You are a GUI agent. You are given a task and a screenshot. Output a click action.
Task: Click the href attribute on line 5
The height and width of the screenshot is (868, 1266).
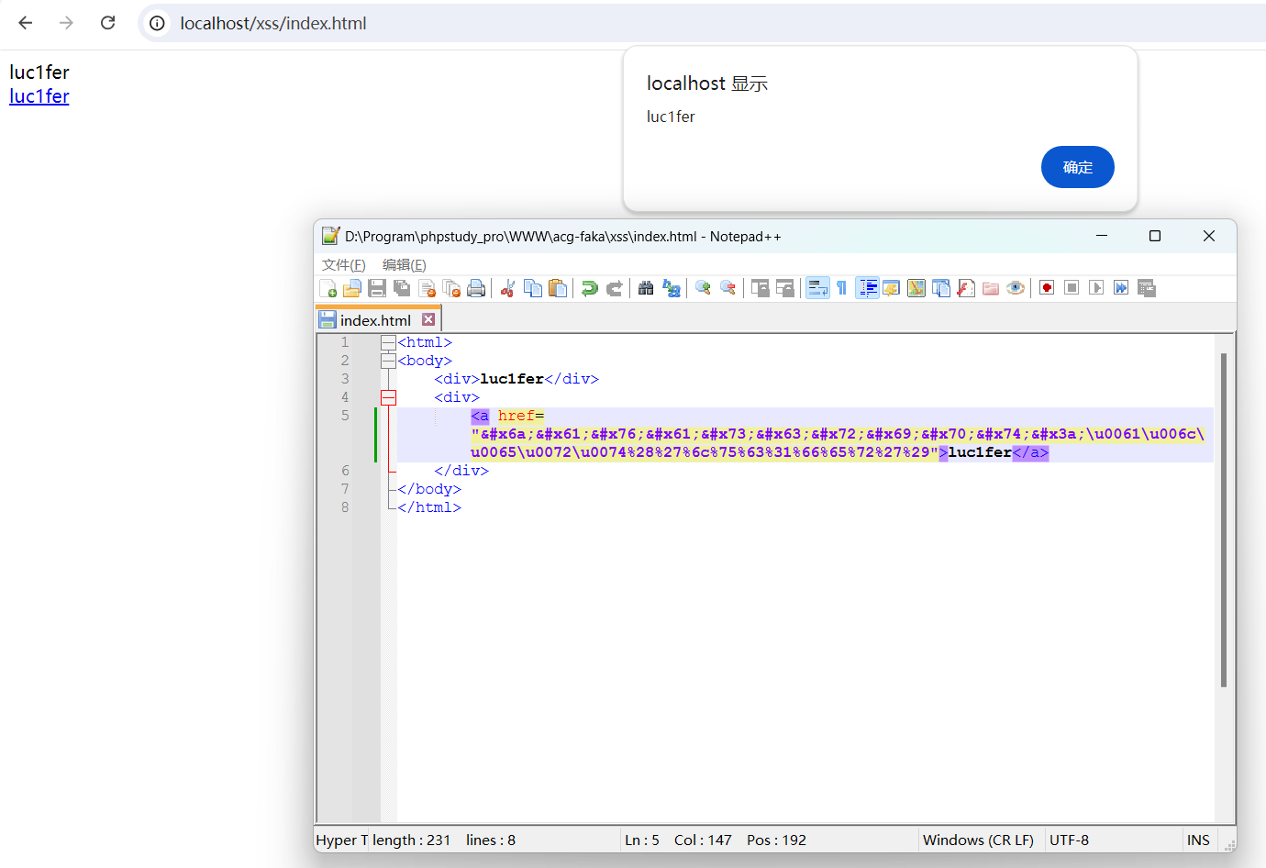pyautogui.click(x=516, y=416)
